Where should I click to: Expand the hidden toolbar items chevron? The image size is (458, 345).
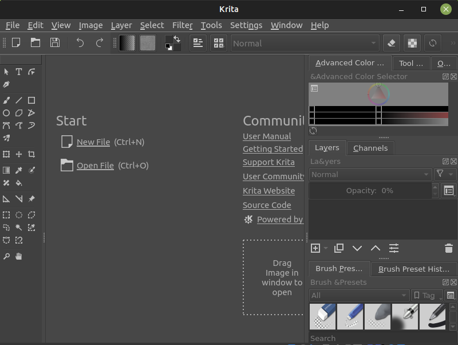[453, 44]
